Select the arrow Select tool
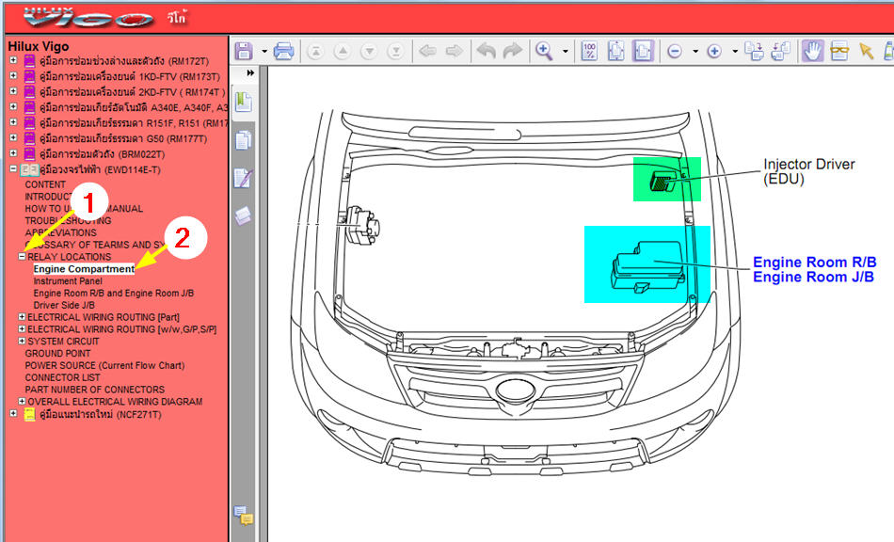 tap(866, 52)
